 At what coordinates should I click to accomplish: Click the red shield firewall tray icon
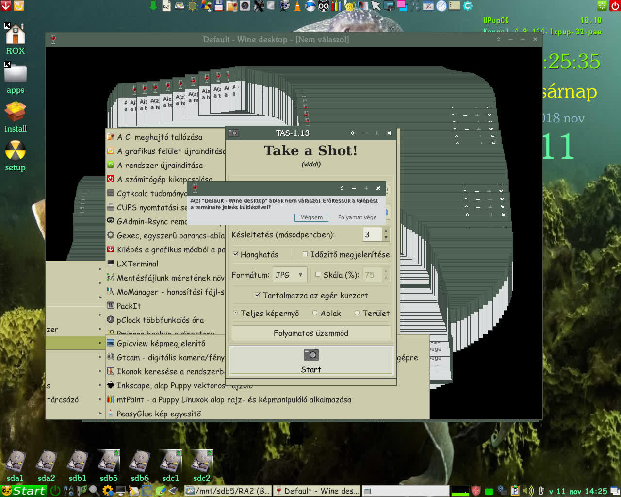pyautogui.click(x=476, y=491)
